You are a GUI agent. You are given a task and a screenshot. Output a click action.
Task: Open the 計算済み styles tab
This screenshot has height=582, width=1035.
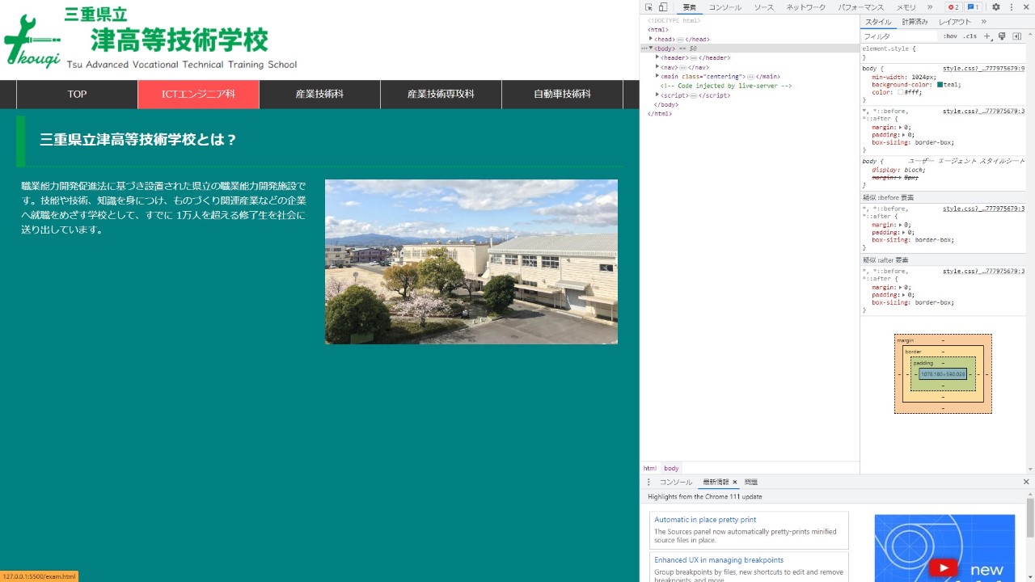[x=915, y=22]
